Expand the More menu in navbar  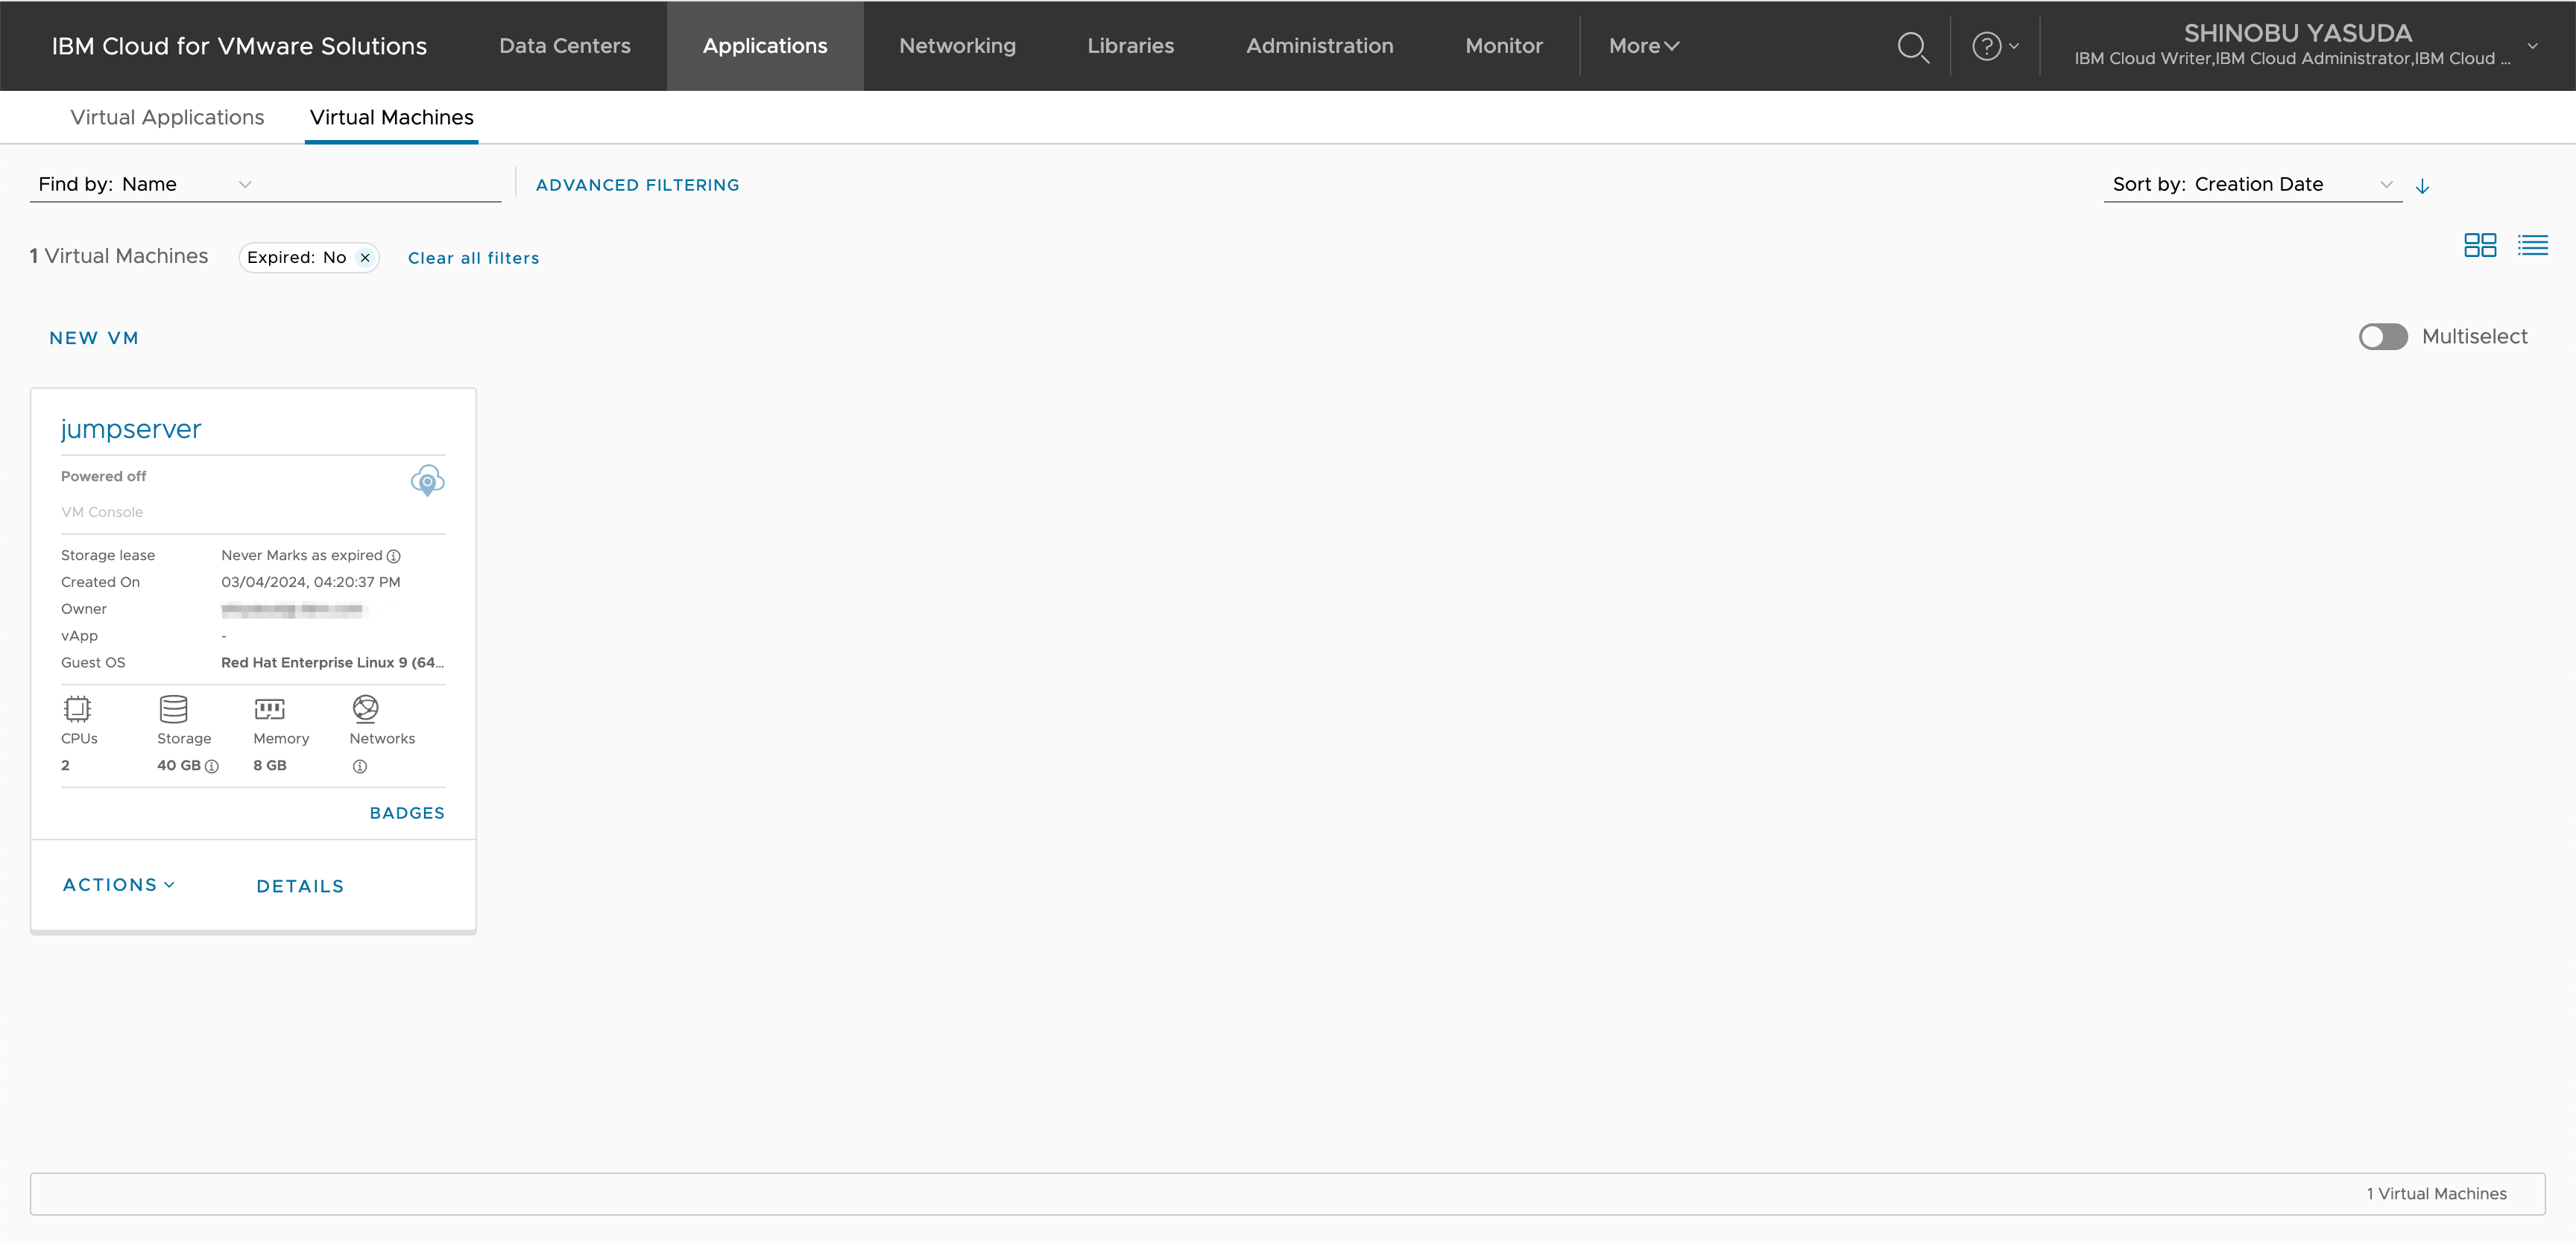pos(1643,46)
